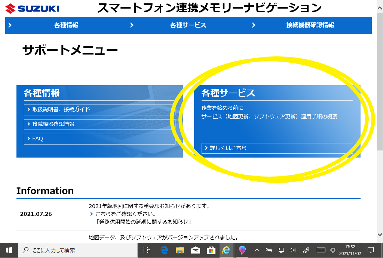Screen dimensions: 383x258
Task: Open 接続機器確認情報 link in 各種情報 card
Action: click(99, 124)
